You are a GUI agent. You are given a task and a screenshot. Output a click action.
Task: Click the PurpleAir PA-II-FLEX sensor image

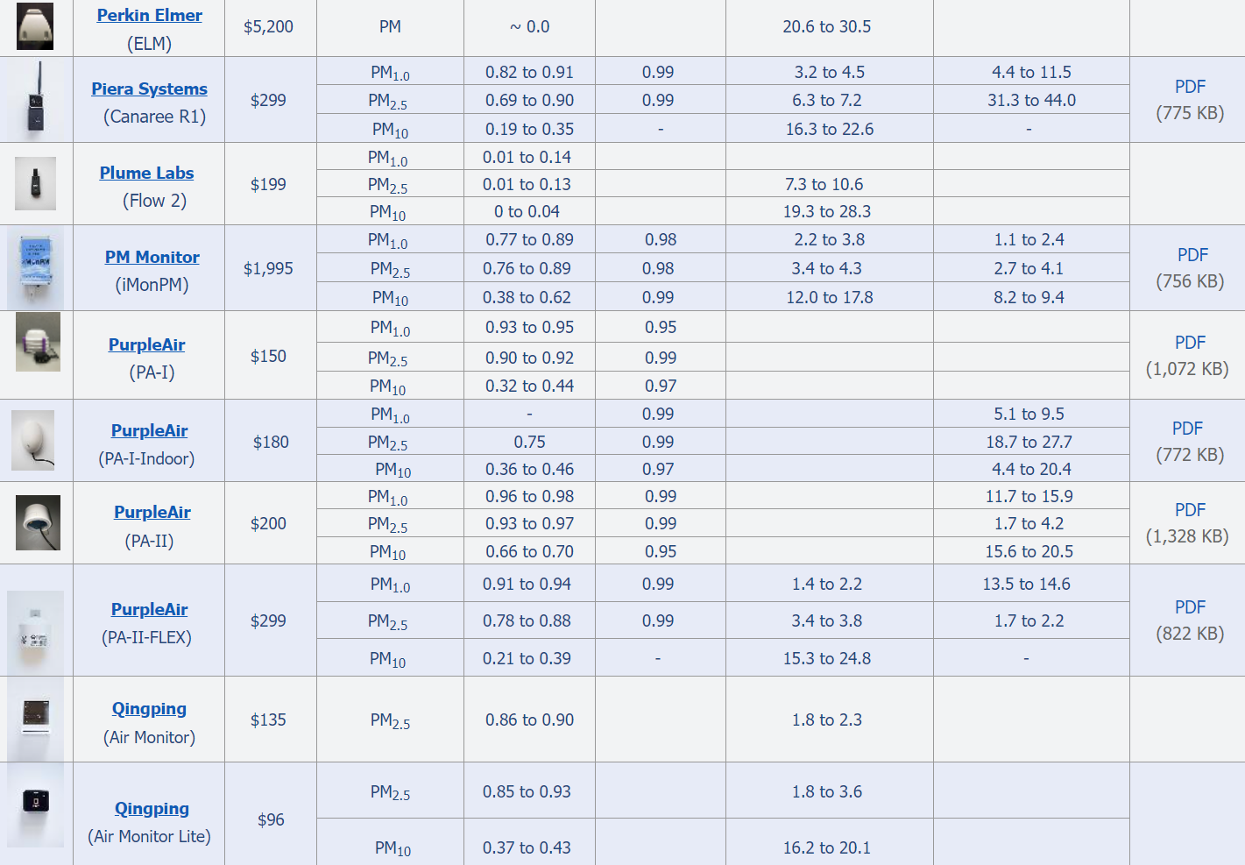tap(35, 633)
